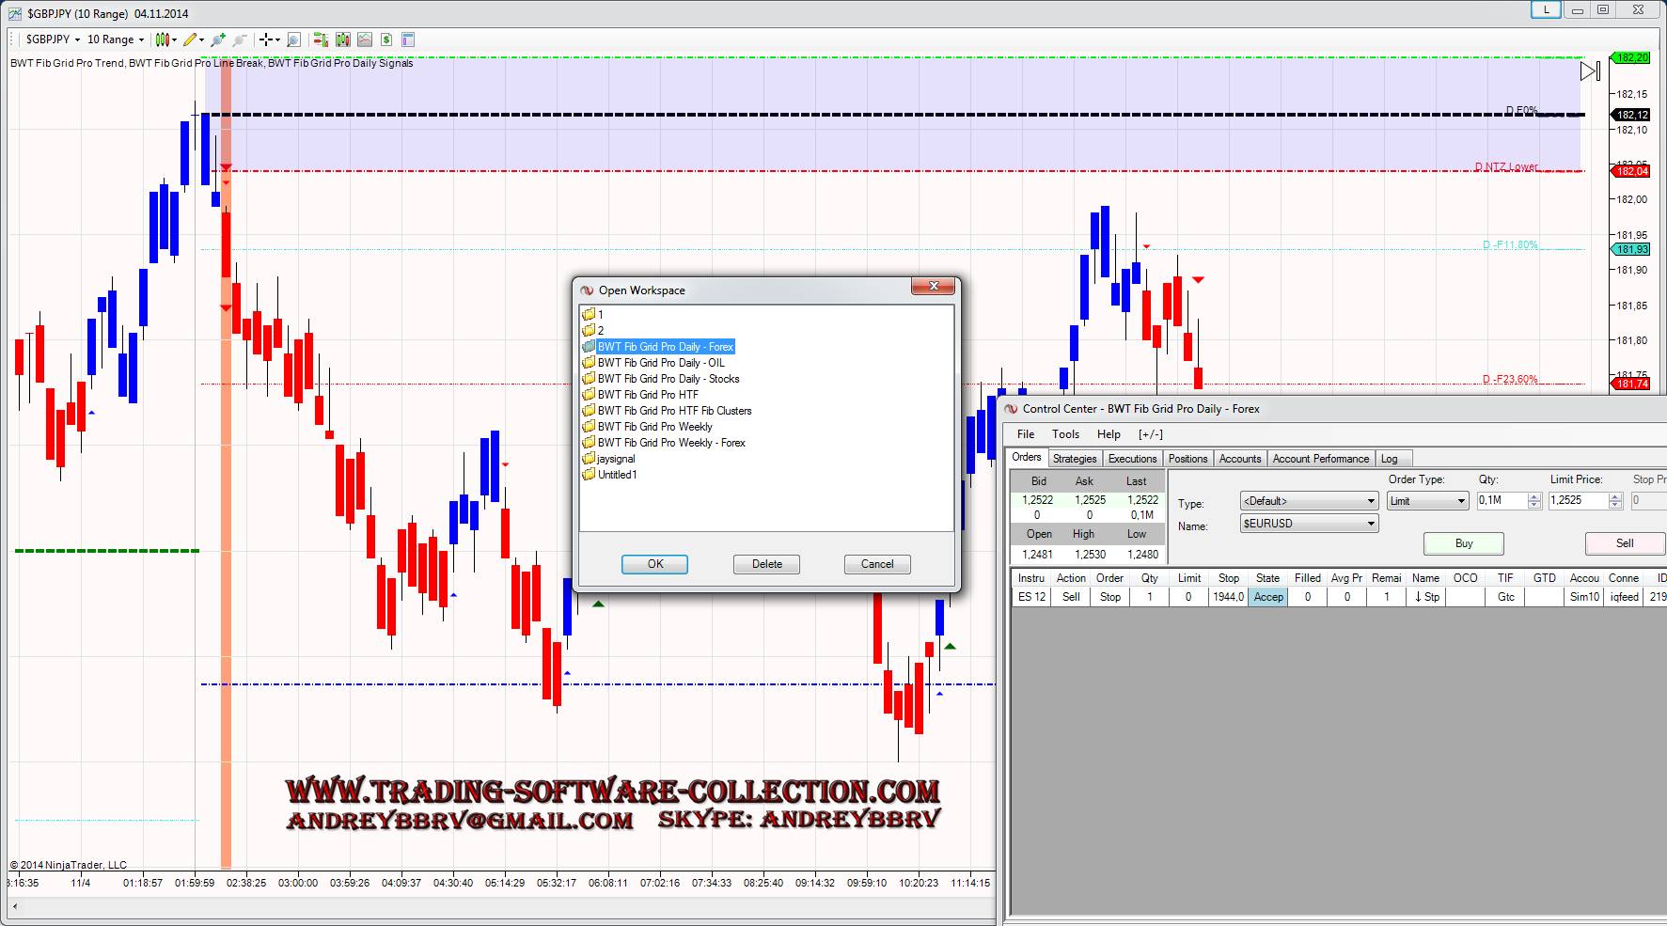
Task: Open the chart Properties icon
Action: [408, 39]
